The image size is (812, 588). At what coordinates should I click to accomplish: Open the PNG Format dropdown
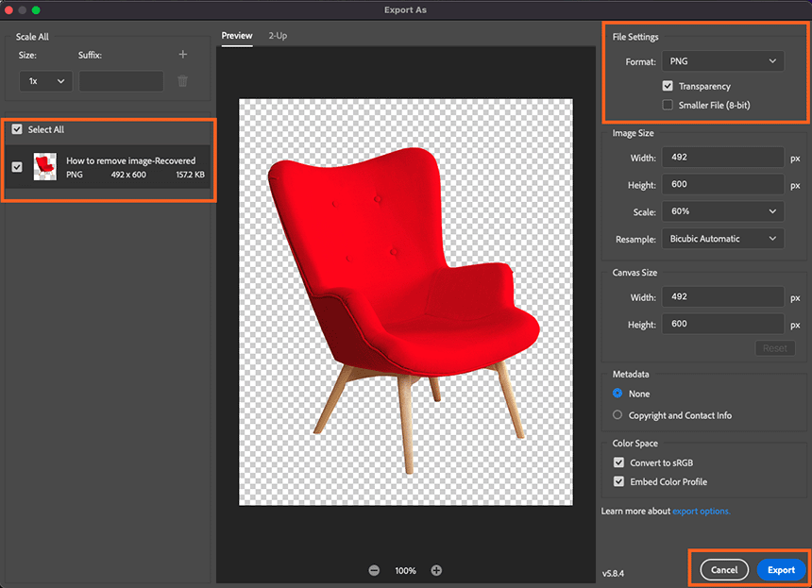pos(723,61)
